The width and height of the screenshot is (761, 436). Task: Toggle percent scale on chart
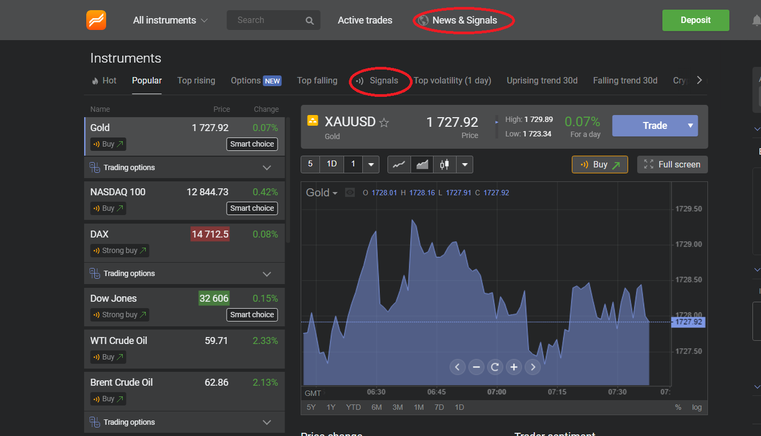[x=678, y=407]
